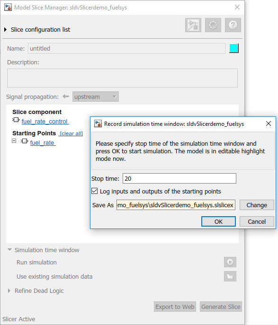Viewport: 278px width, 325px height.
Task: Expand the Refine Dead Logic section
Action: (x=9, y=290)
